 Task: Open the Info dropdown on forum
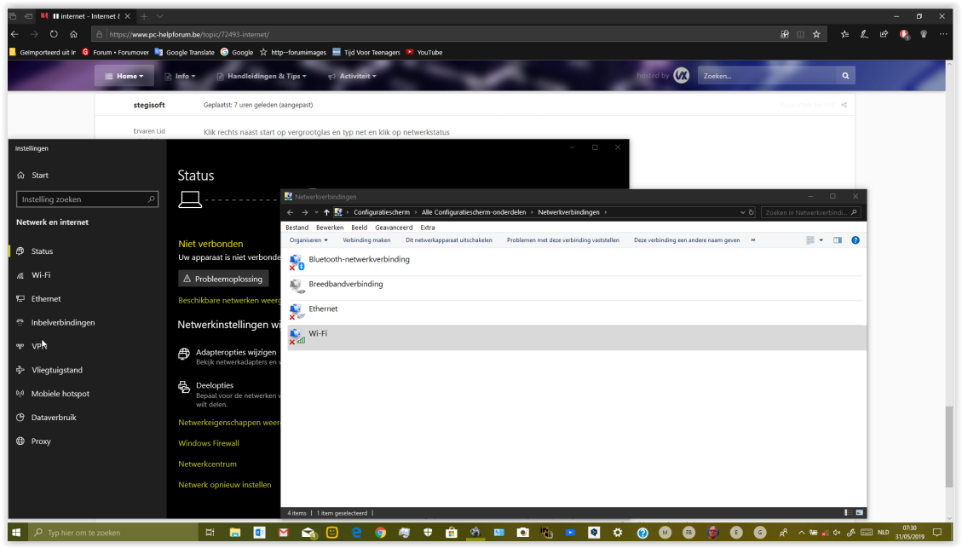(x=181, y=76)
